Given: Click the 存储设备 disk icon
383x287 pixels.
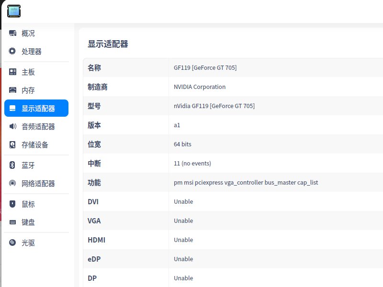Looking at the screenshot, I should (12, 145).
